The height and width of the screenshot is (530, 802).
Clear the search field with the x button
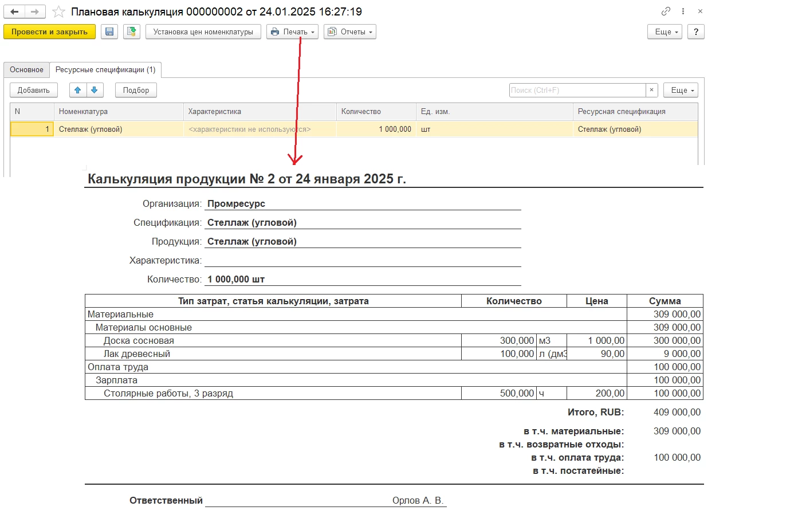[651, 90]
